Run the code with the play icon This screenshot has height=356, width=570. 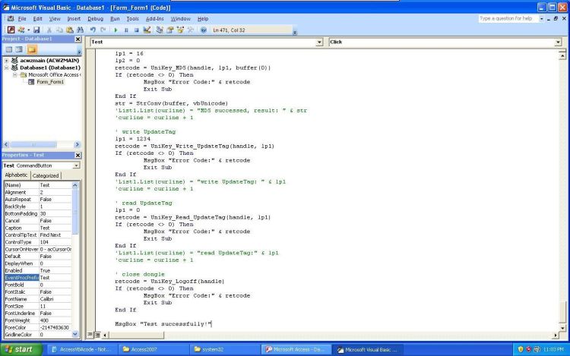pos(116,30)
